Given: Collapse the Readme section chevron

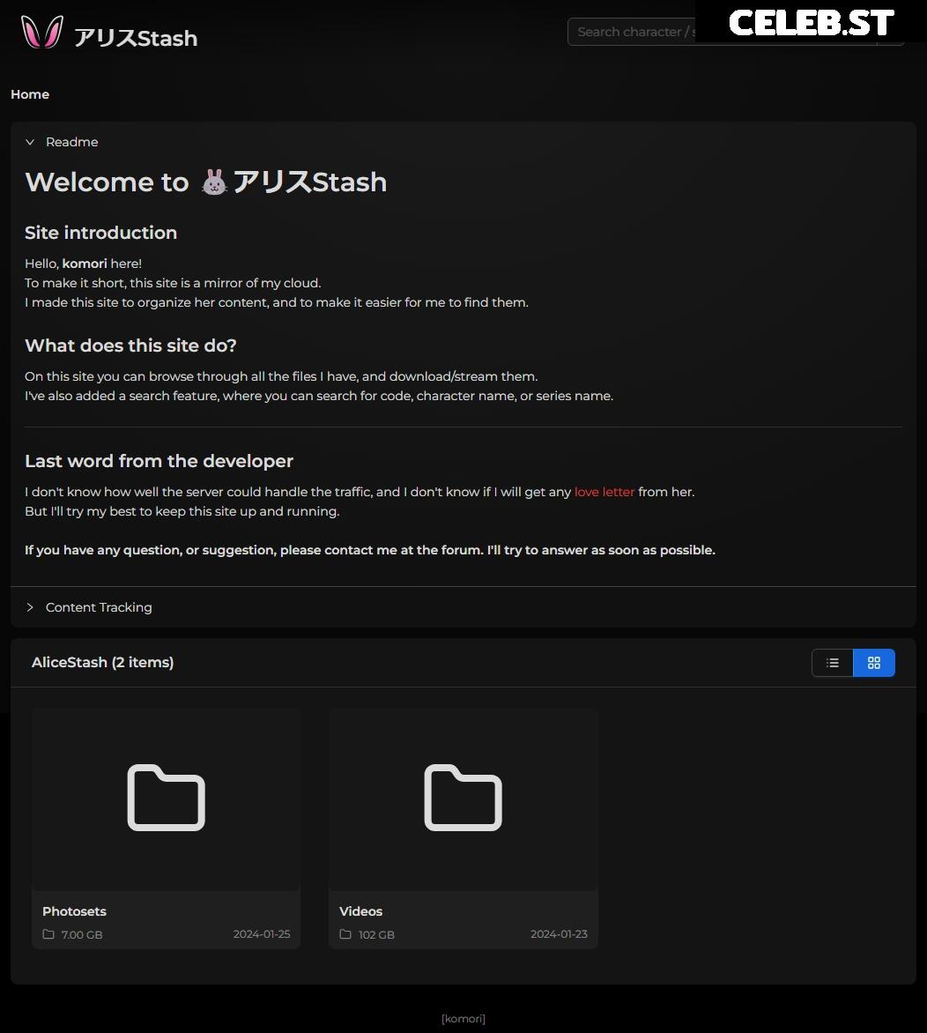Looking at the screenshot, I should coord(30,142).
